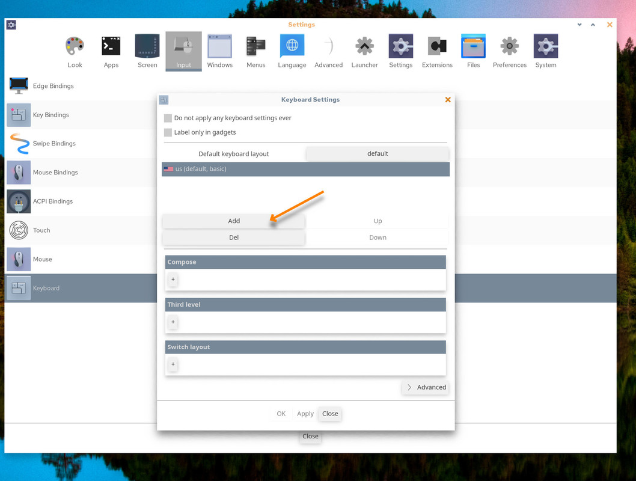This screenshot has height=481, width=636.
Task: Open the Preferences settings category
Action: [x=509, y=51]
